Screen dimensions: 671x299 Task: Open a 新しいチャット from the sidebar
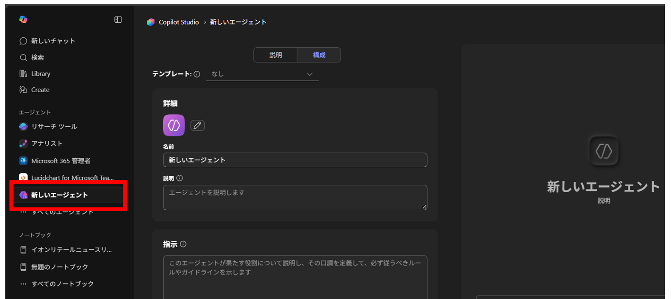(49, 41)
